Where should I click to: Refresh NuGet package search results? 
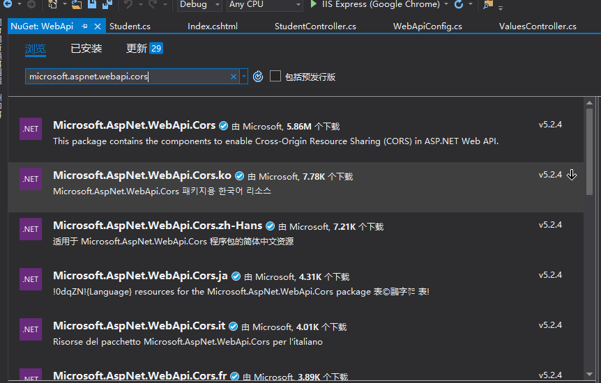[x=258, y=76]
